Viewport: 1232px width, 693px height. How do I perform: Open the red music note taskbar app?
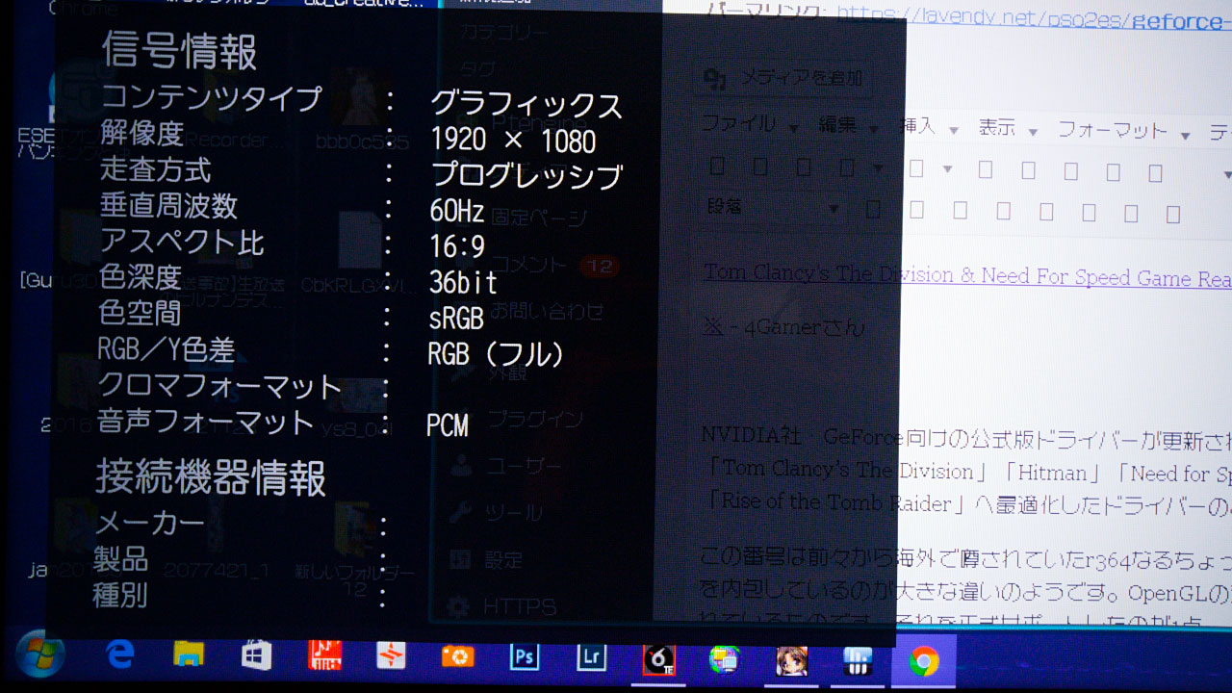[x=324, y=656]
